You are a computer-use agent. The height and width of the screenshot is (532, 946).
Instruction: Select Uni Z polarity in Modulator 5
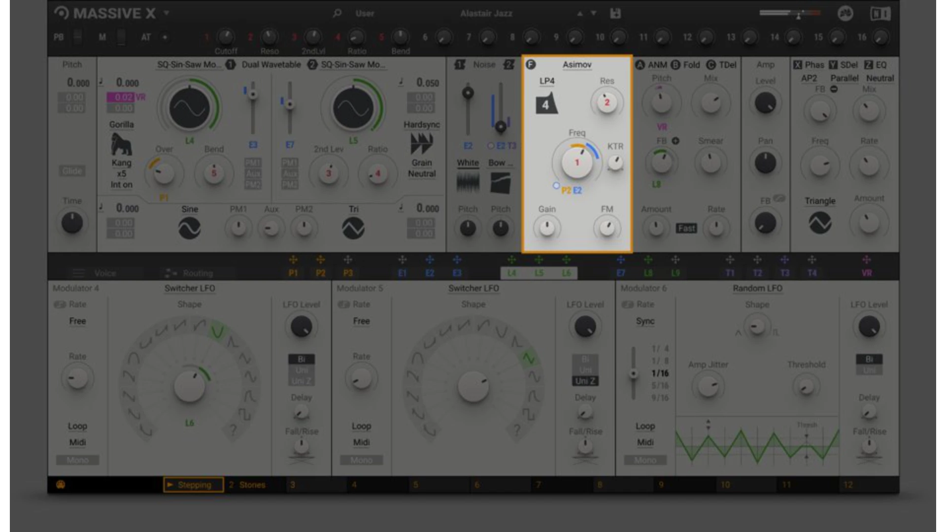[585, 381]
